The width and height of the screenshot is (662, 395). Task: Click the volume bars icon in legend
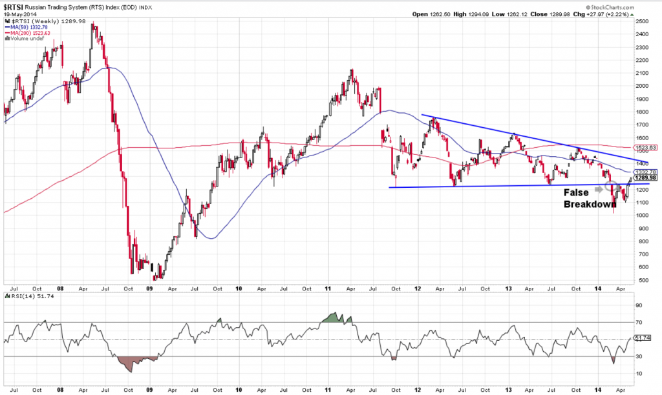8,38
